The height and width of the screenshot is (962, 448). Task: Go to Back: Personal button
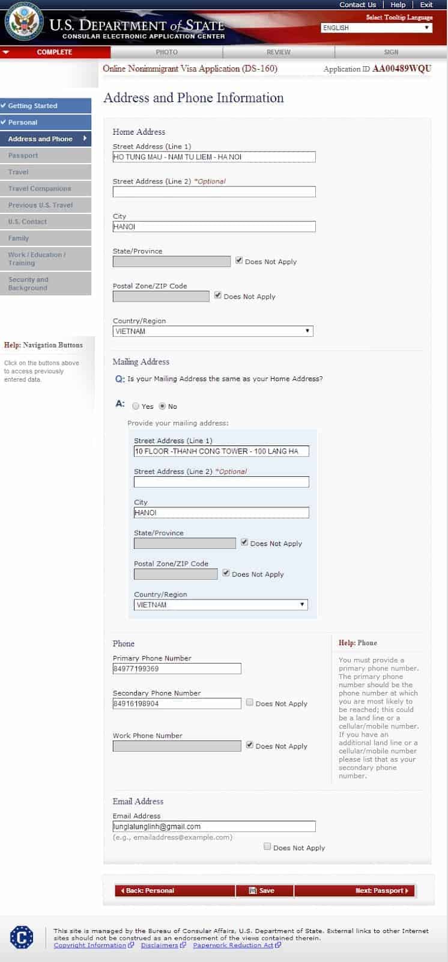pyautogui.click(x=175, y=890)
